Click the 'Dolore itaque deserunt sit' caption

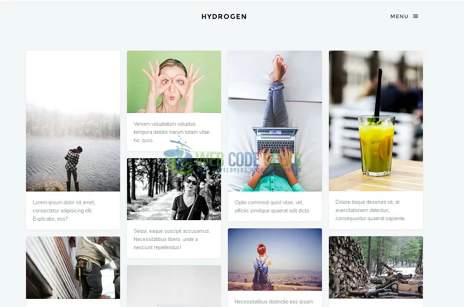(371, 210)
